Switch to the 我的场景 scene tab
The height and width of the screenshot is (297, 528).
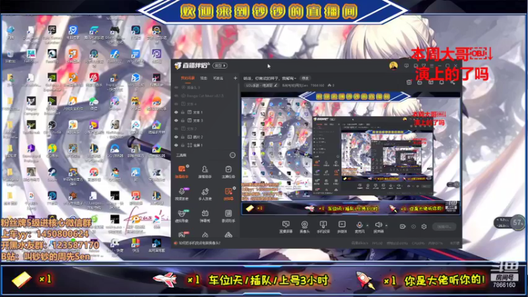[x=187, y=78]
